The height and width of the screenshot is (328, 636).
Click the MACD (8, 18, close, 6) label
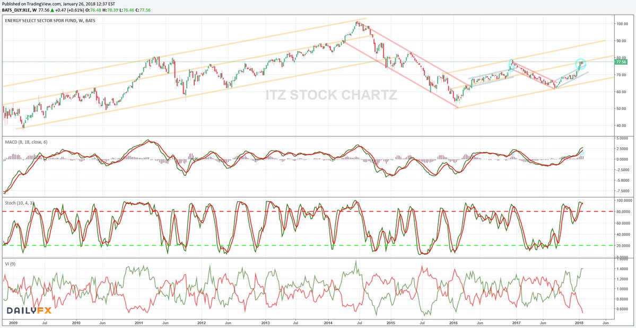[x=26, y=142]
